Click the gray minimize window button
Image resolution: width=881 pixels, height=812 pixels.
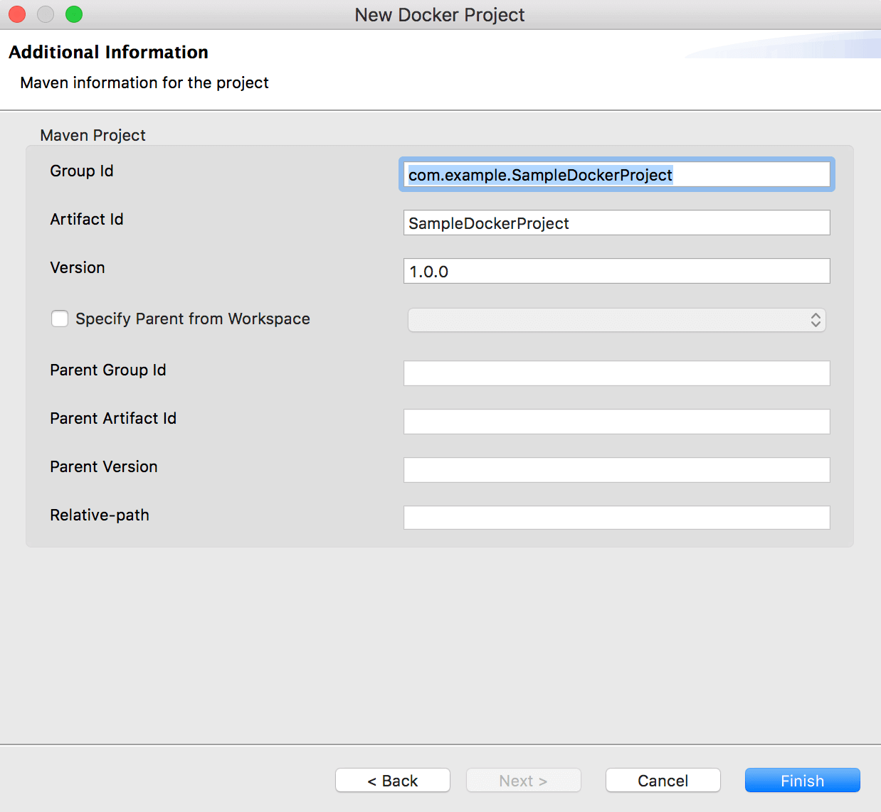point(46,14)
